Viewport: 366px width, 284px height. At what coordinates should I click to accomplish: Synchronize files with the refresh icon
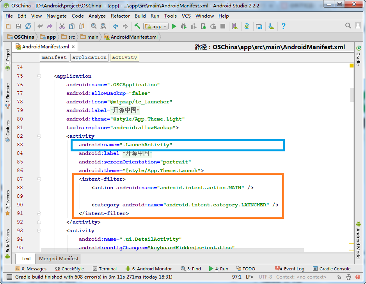(x=28, y=27)
